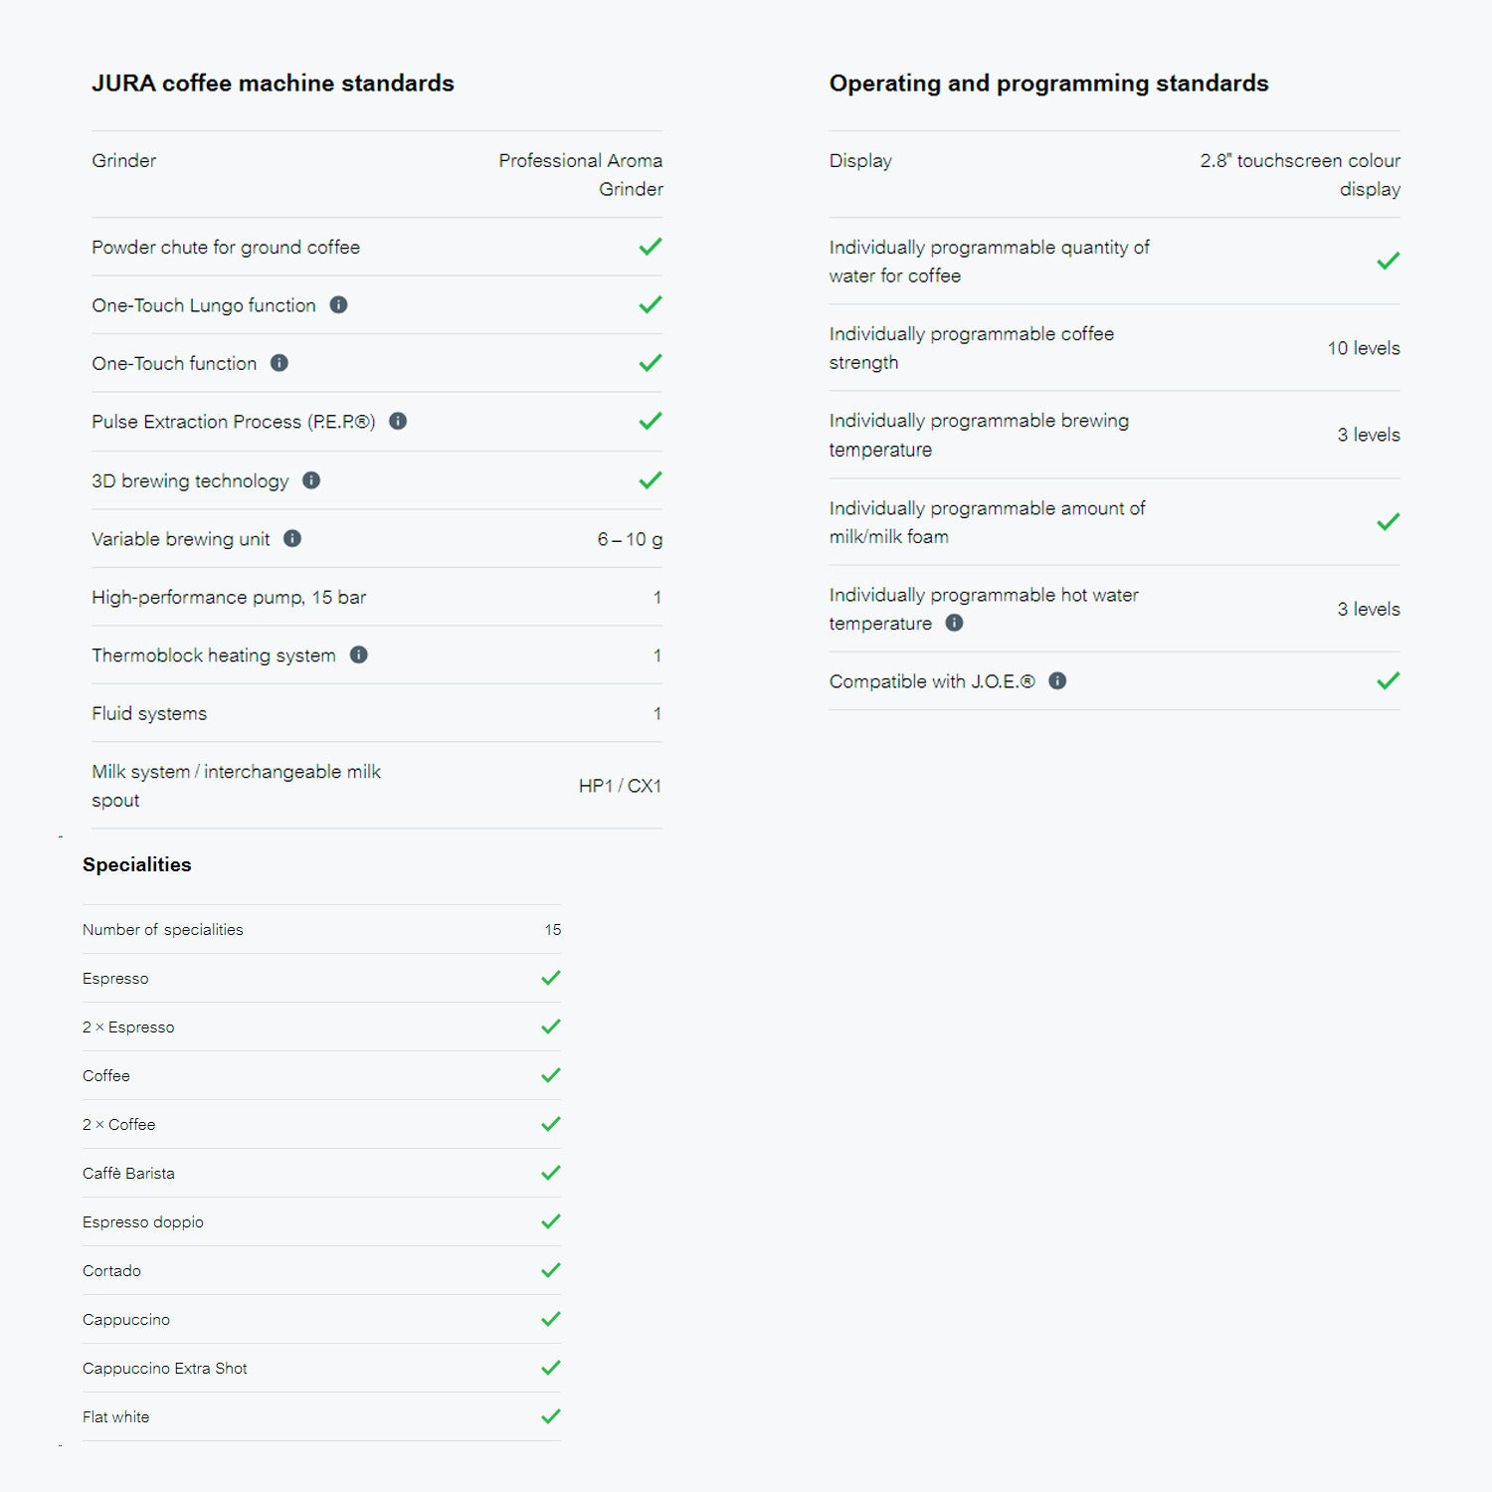Select the Caffè Barista row label
This screenshot has height=1492, width=1492.
pos(128,1174)
